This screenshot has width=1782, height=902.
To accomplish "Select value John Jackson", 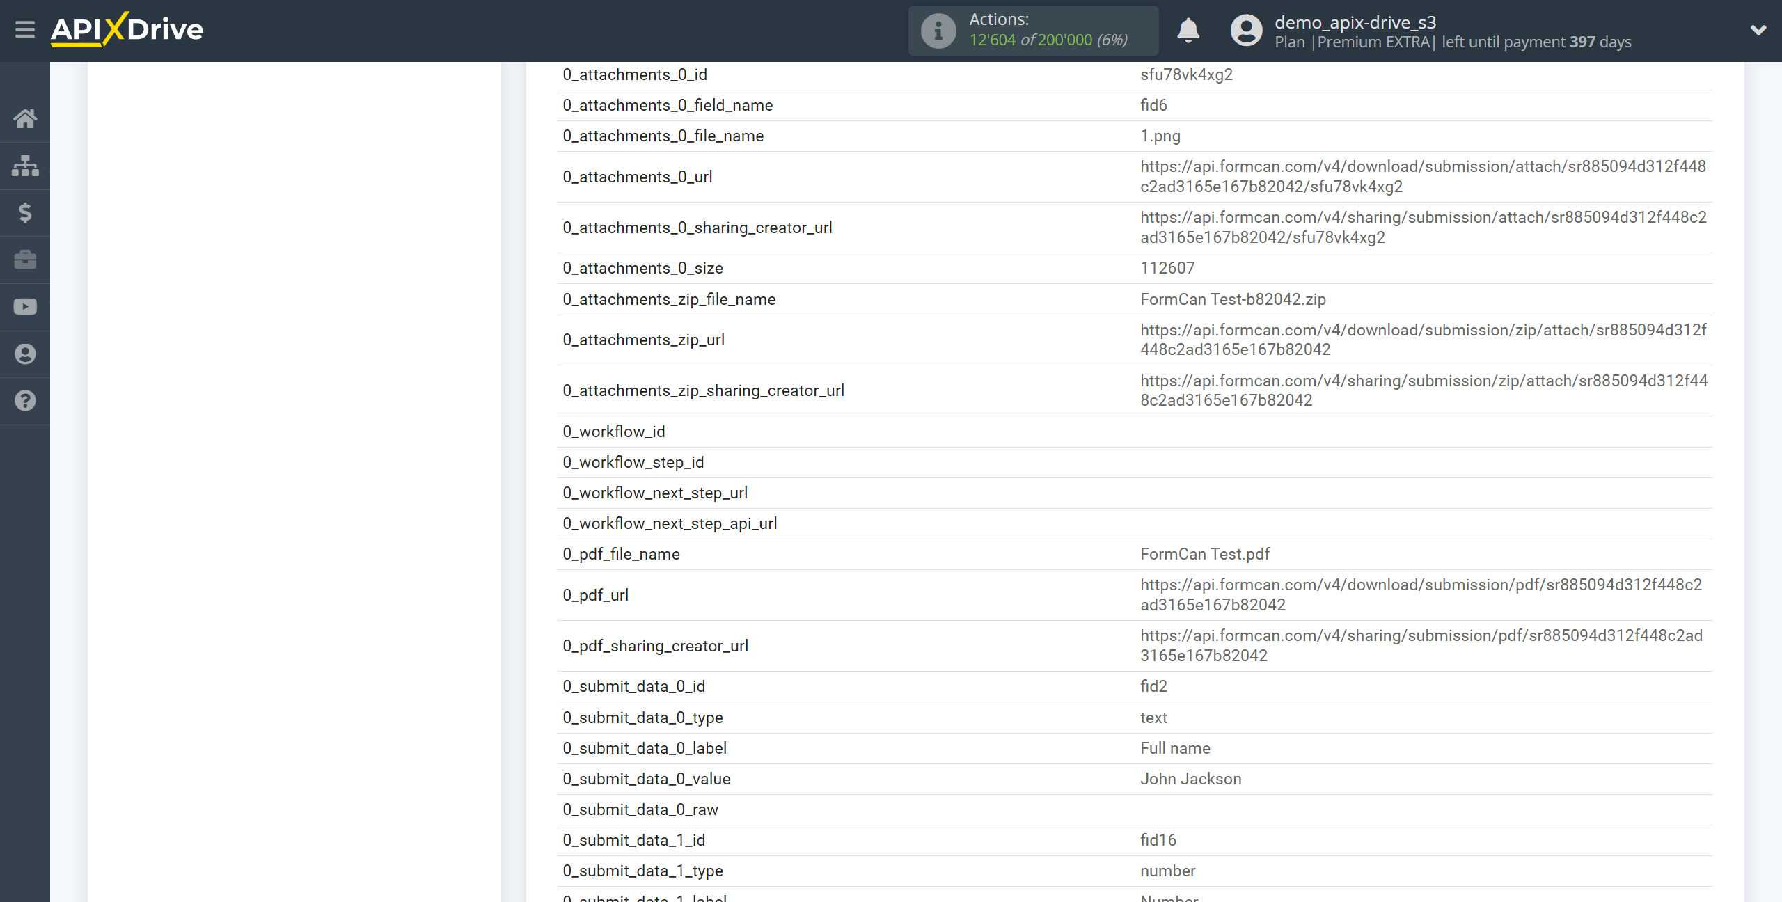I will [1190, 780].
